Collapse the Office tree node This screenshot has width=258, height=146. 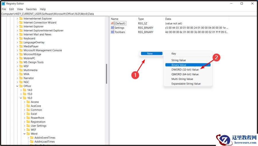(x=17, y=86)
